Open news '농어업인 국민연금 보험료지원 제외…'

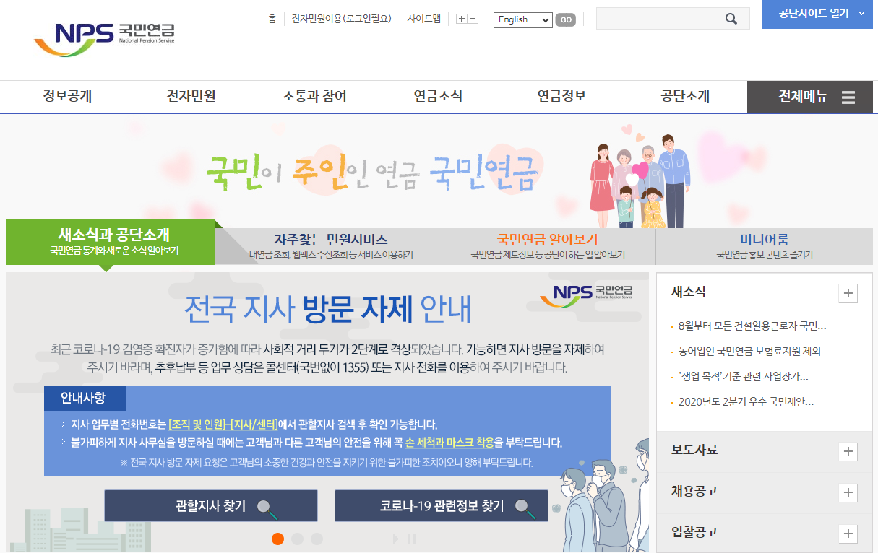(x=754, y=352)
